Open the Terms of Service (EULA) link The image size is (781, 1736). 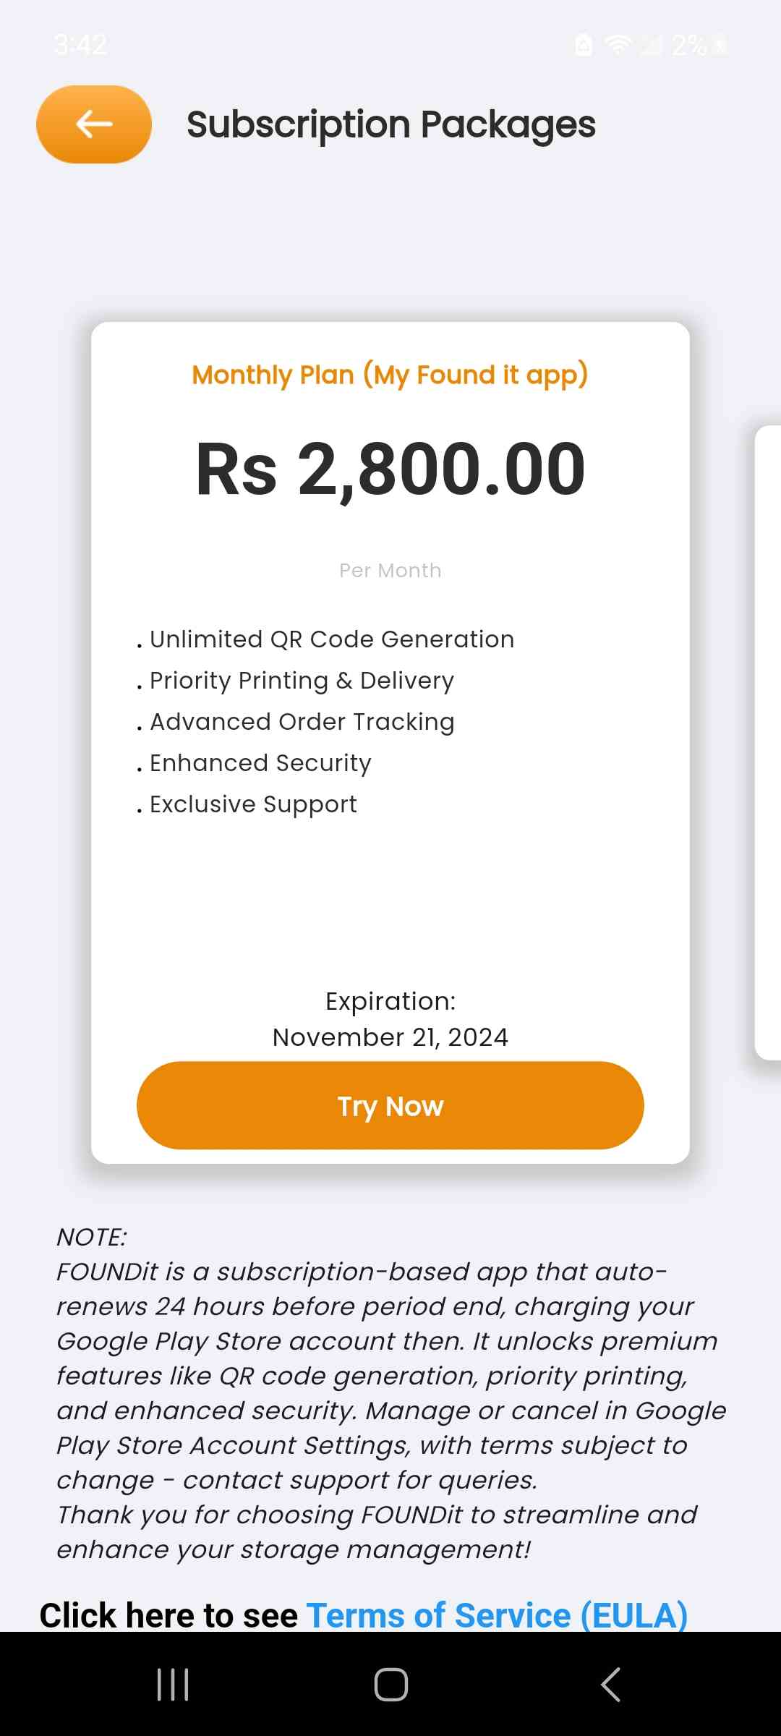pyautogui.click(x=497, y=1615)
